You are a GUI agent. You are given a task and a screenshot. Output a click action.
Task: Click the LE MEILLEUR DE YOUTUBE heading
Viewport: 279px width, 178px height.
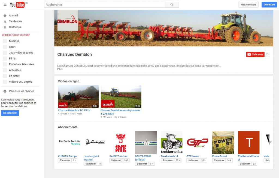point(16,35)
